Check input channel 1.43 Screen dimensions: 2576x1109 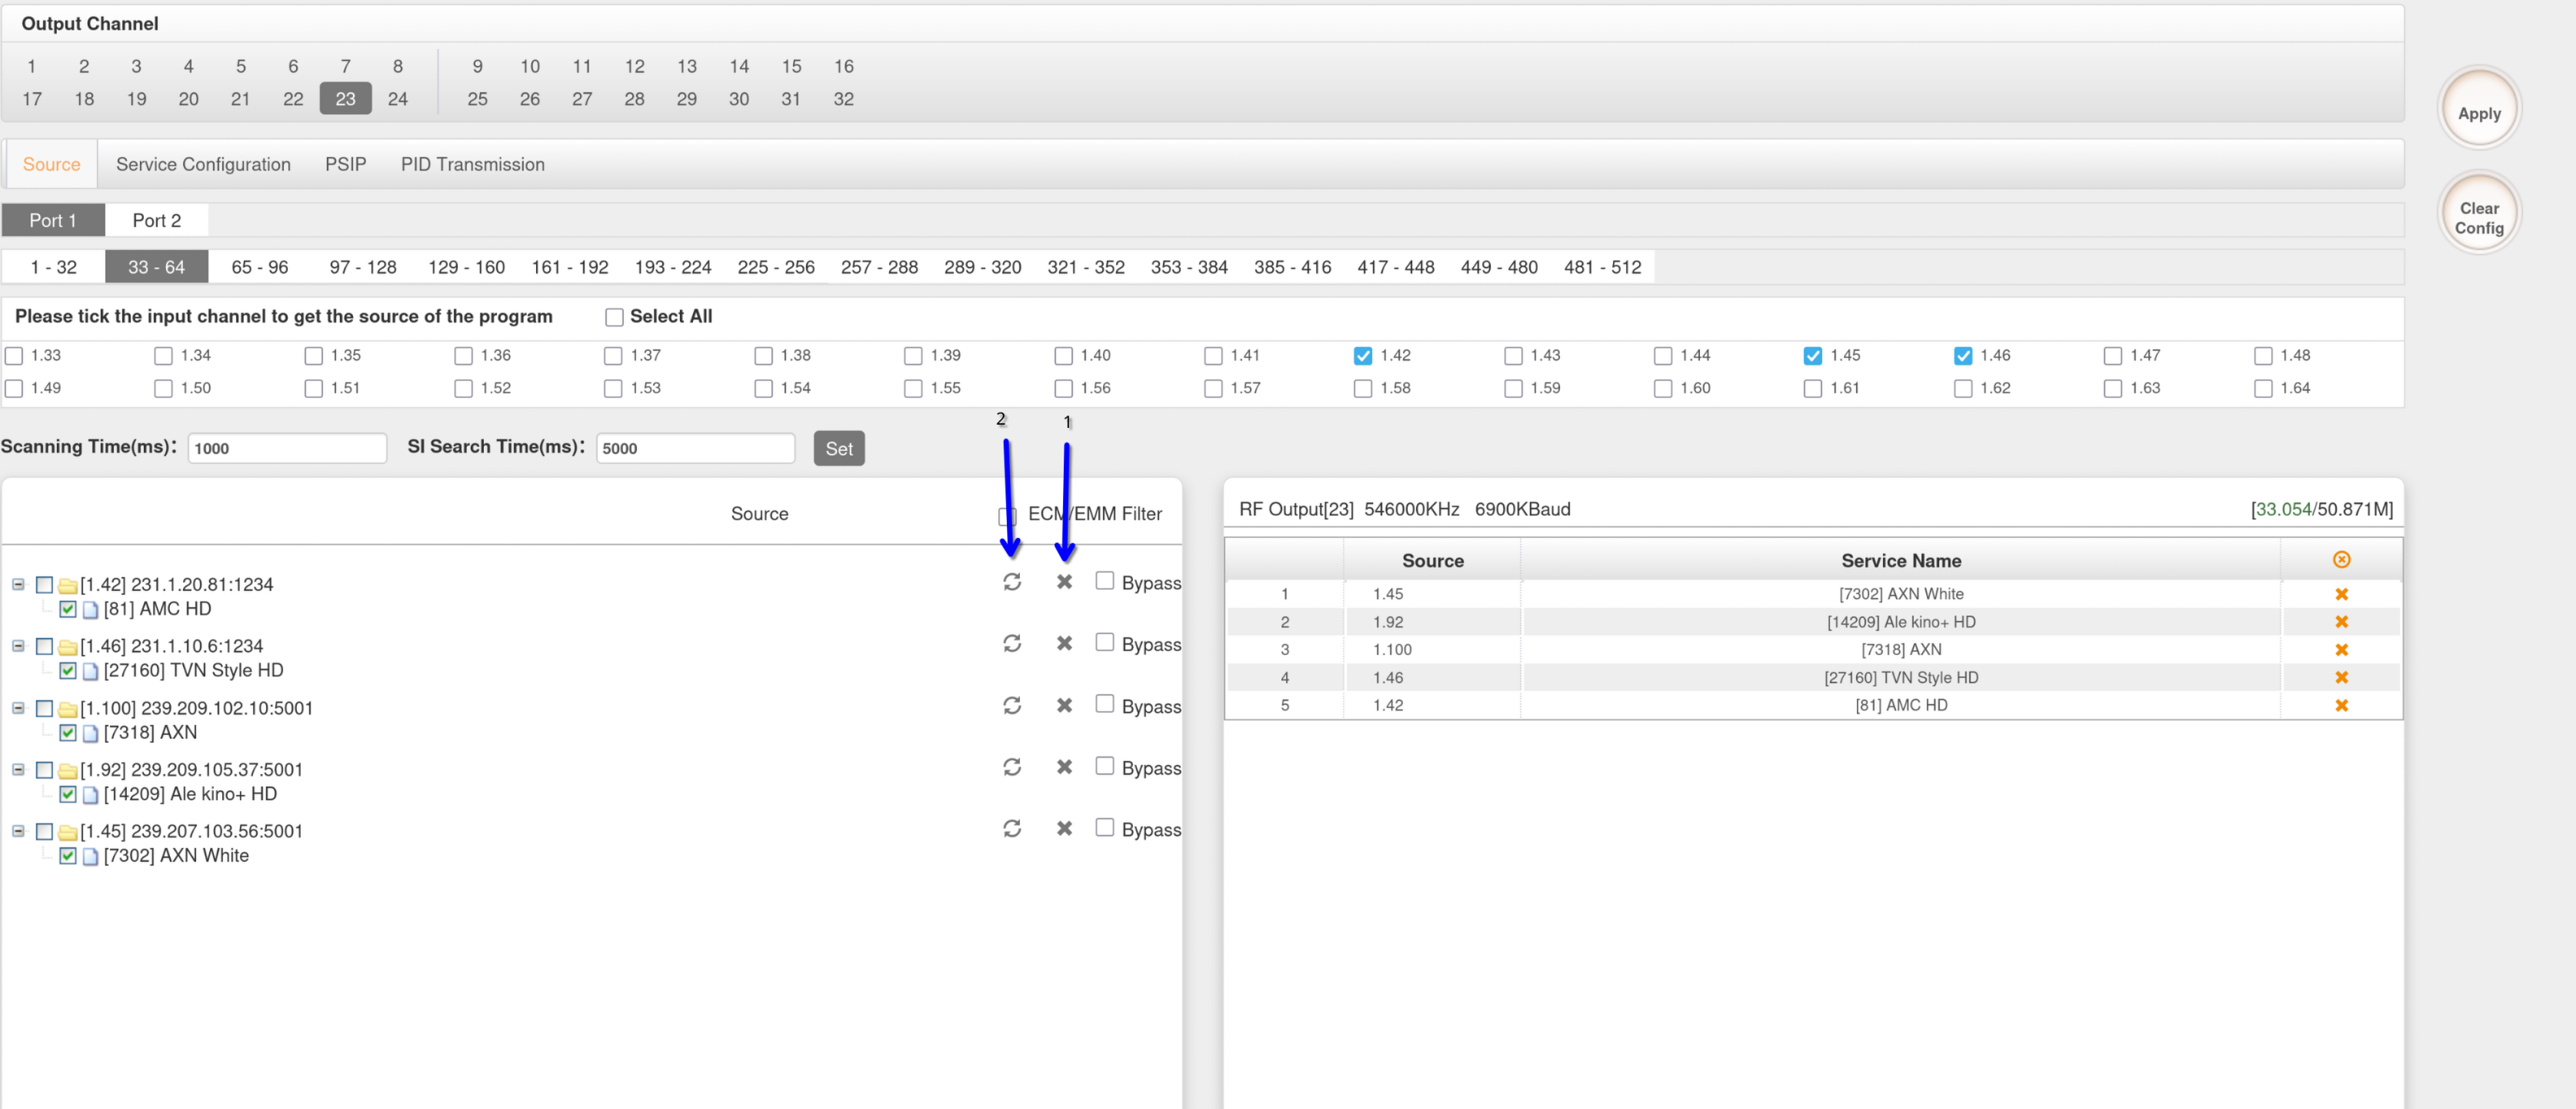click(x=1512, y=356)
